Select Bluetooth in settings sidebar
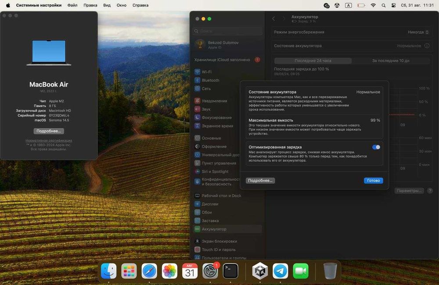The image size is (439, 285). click(210, 80)
